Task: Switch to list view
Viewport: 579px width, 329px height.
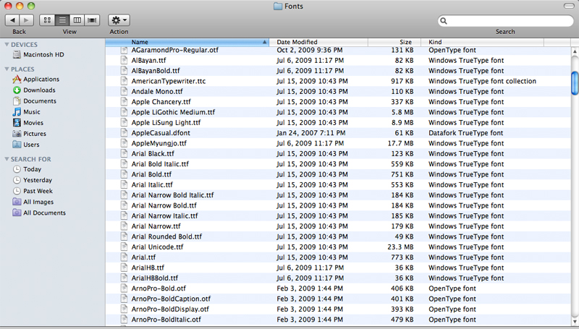Action: 62,20
